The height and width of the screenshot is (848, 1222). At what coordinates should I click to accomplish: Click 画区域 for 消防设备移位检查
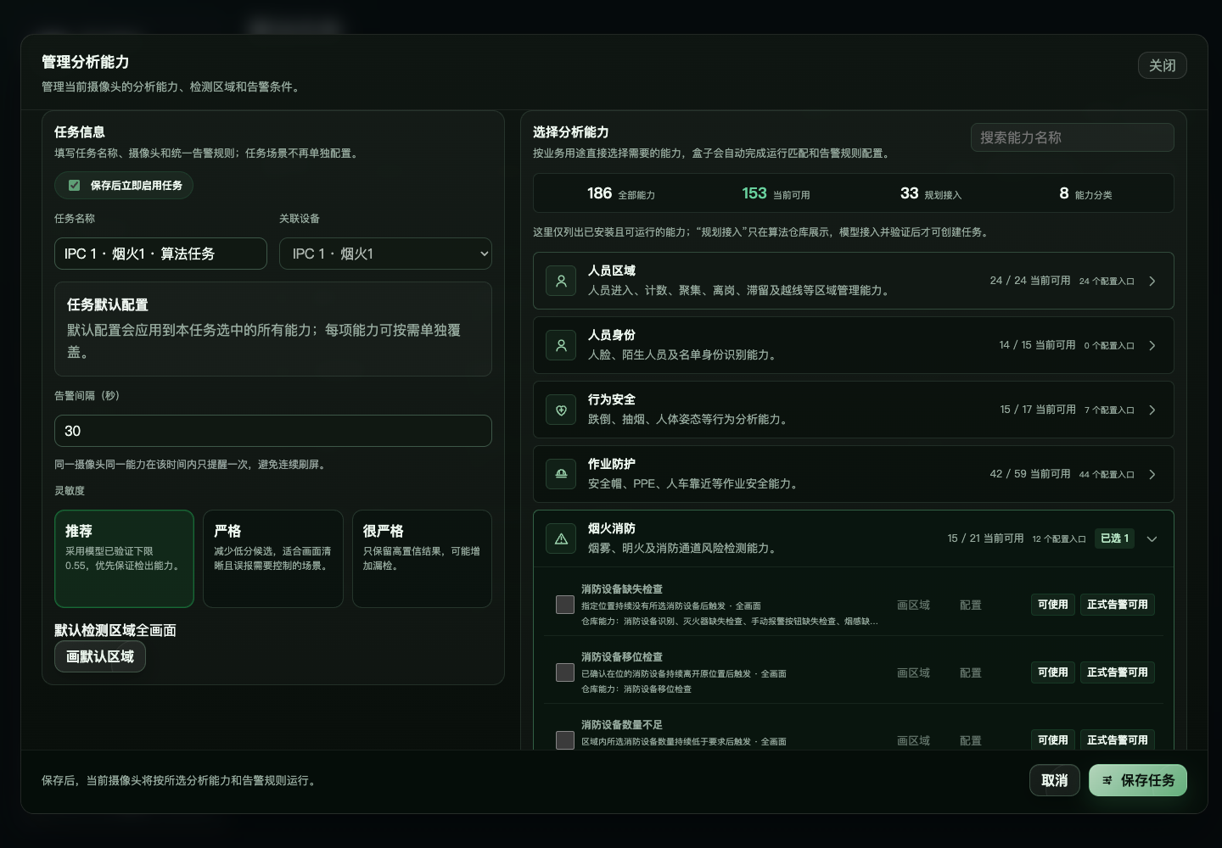click(914, 672)
